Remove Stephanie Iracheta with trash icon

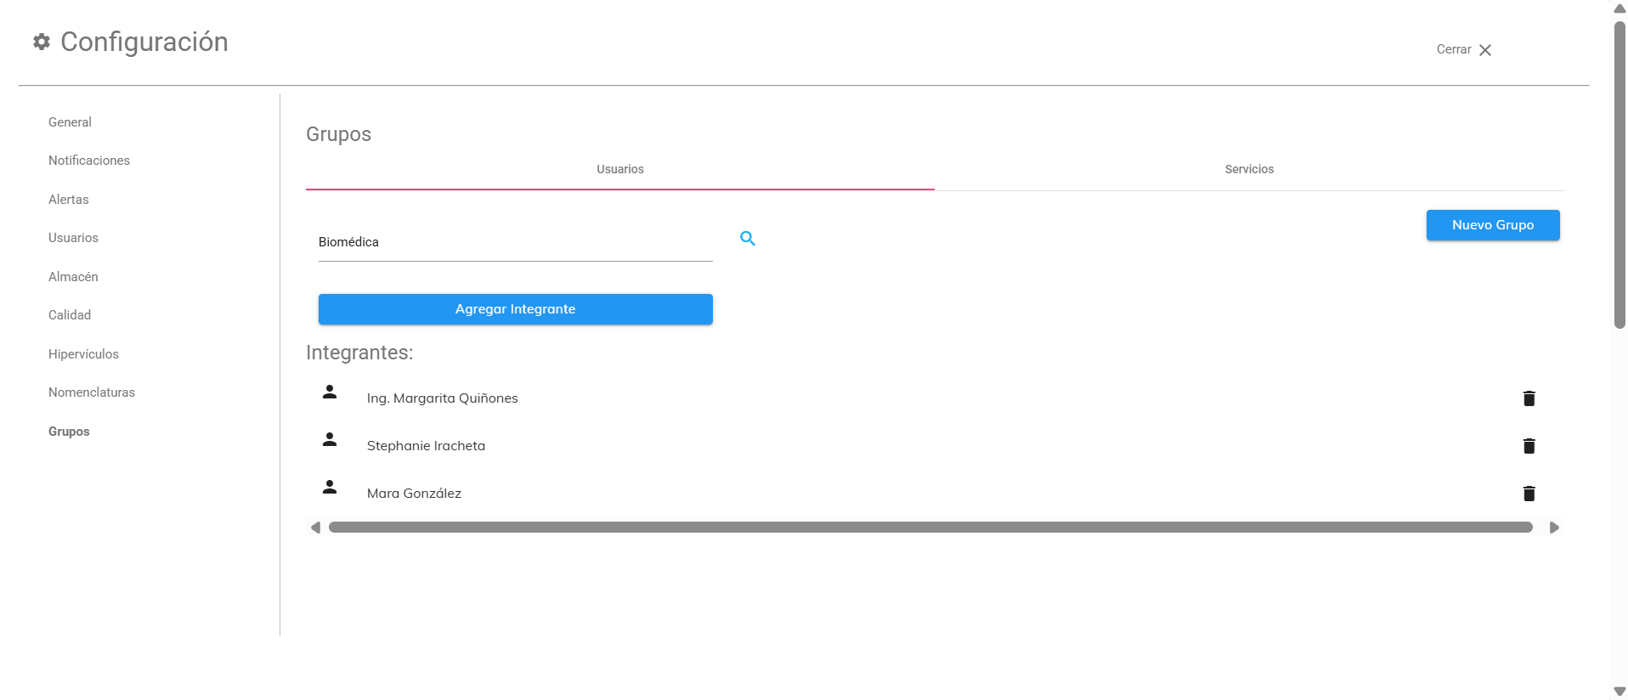click(x=1529, y=446)
